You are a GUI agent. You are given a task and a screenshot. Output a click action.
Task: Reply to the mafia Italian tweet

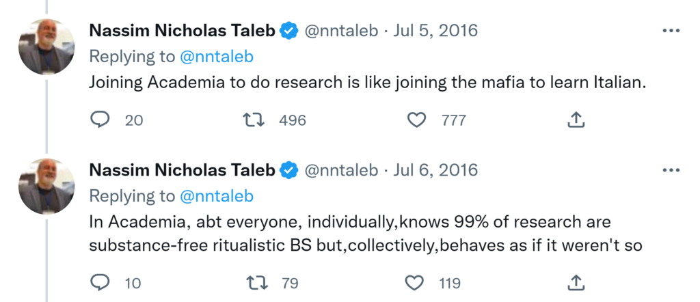click(x=100, y=120)
